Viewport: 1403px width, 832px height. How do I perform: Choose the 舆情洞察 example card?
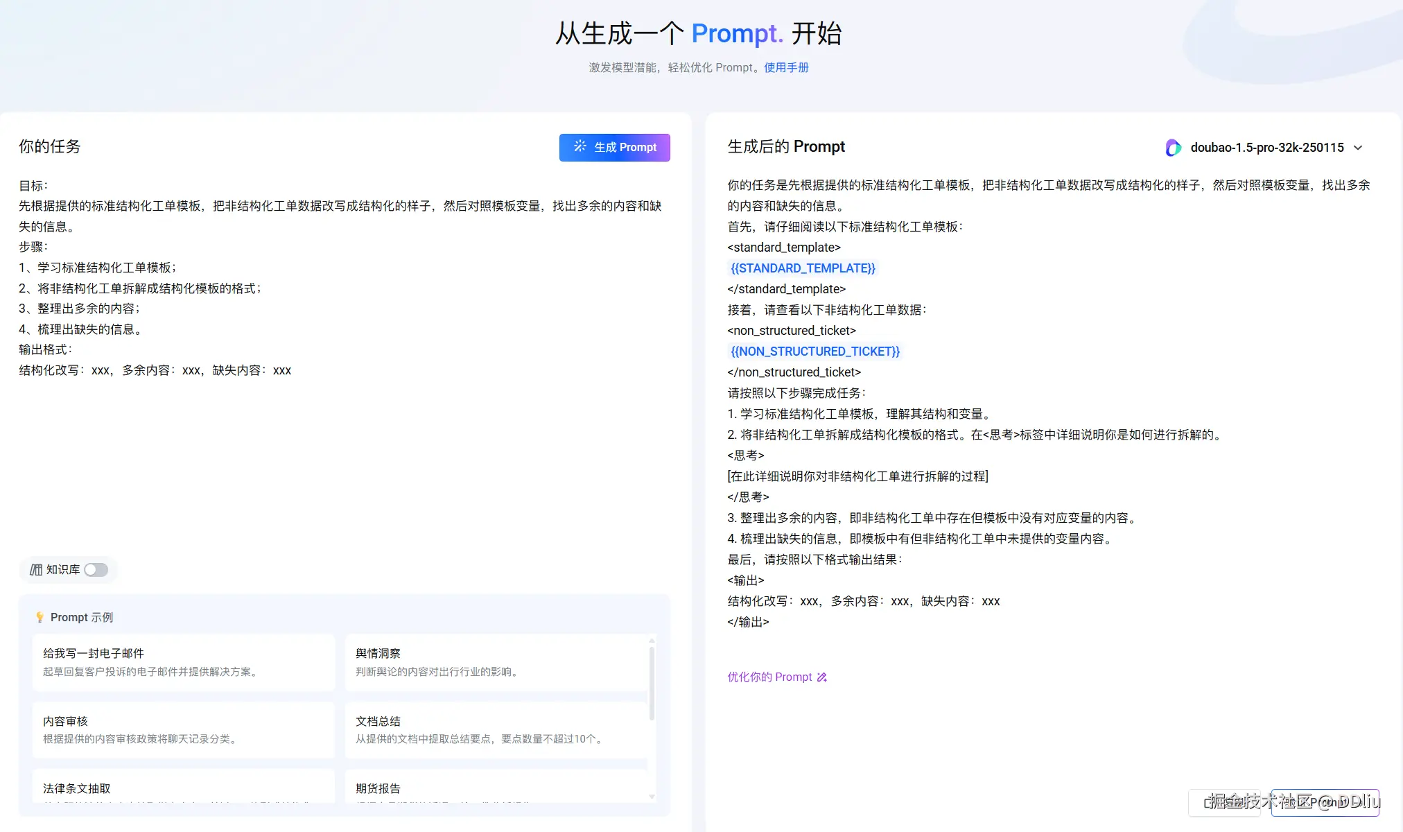coord(495,661)
